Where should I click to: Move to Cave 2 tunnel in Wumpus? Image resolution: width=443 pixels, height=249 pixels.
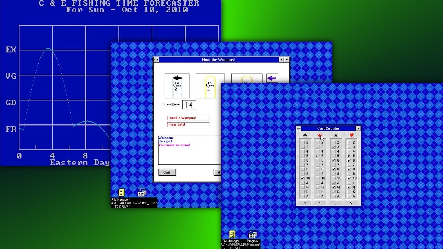tap(177, 86)
